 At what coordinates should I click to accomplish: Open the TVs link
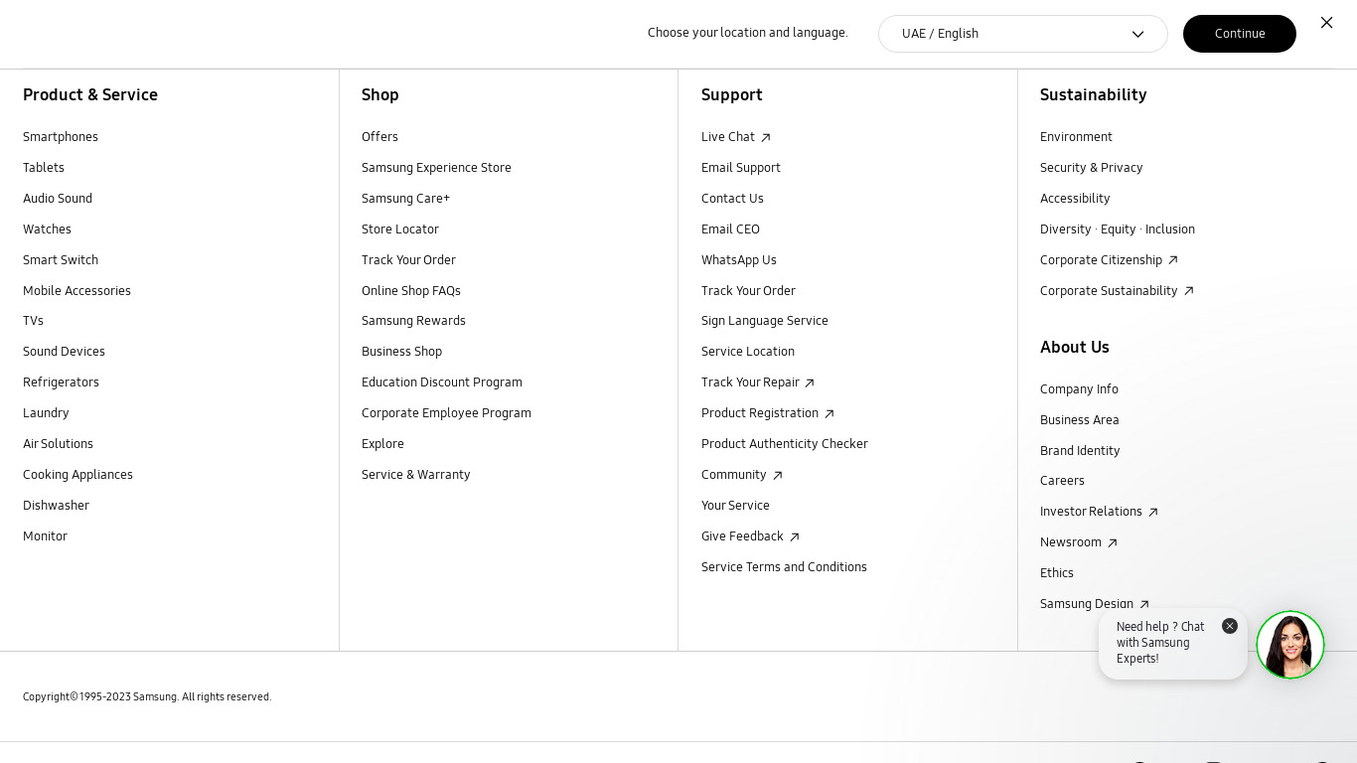[x=33, y=321]
